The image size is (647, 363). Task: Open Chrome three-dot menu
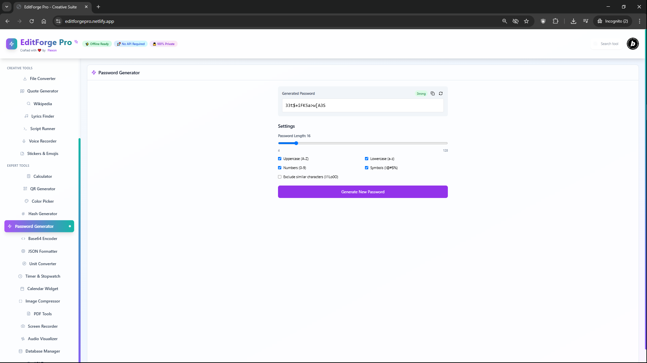[640, 21]
